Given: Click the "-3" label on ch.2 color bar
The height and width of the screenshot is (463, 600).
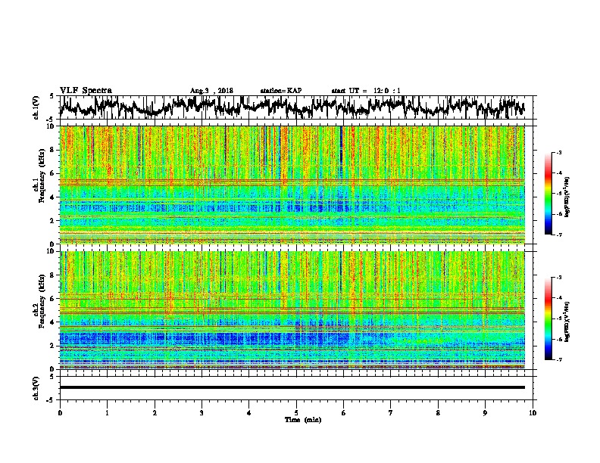Looking at the screenshot, I should (x=558, y=278).
